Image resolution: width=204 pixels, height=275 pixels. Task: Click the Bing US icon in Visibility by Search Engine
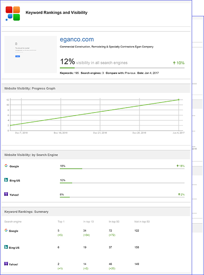click(6, 180)
